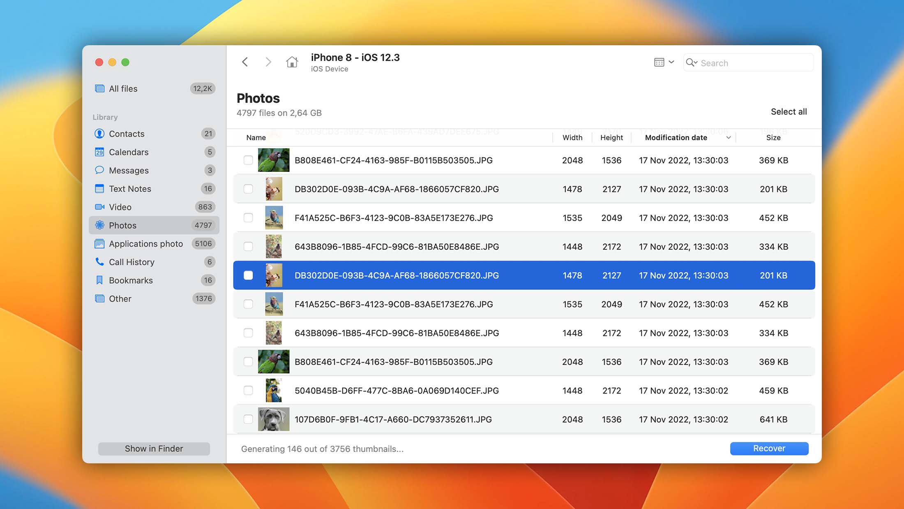
Task: Click the view mode grid icon
Action: (x=659, y=62)
